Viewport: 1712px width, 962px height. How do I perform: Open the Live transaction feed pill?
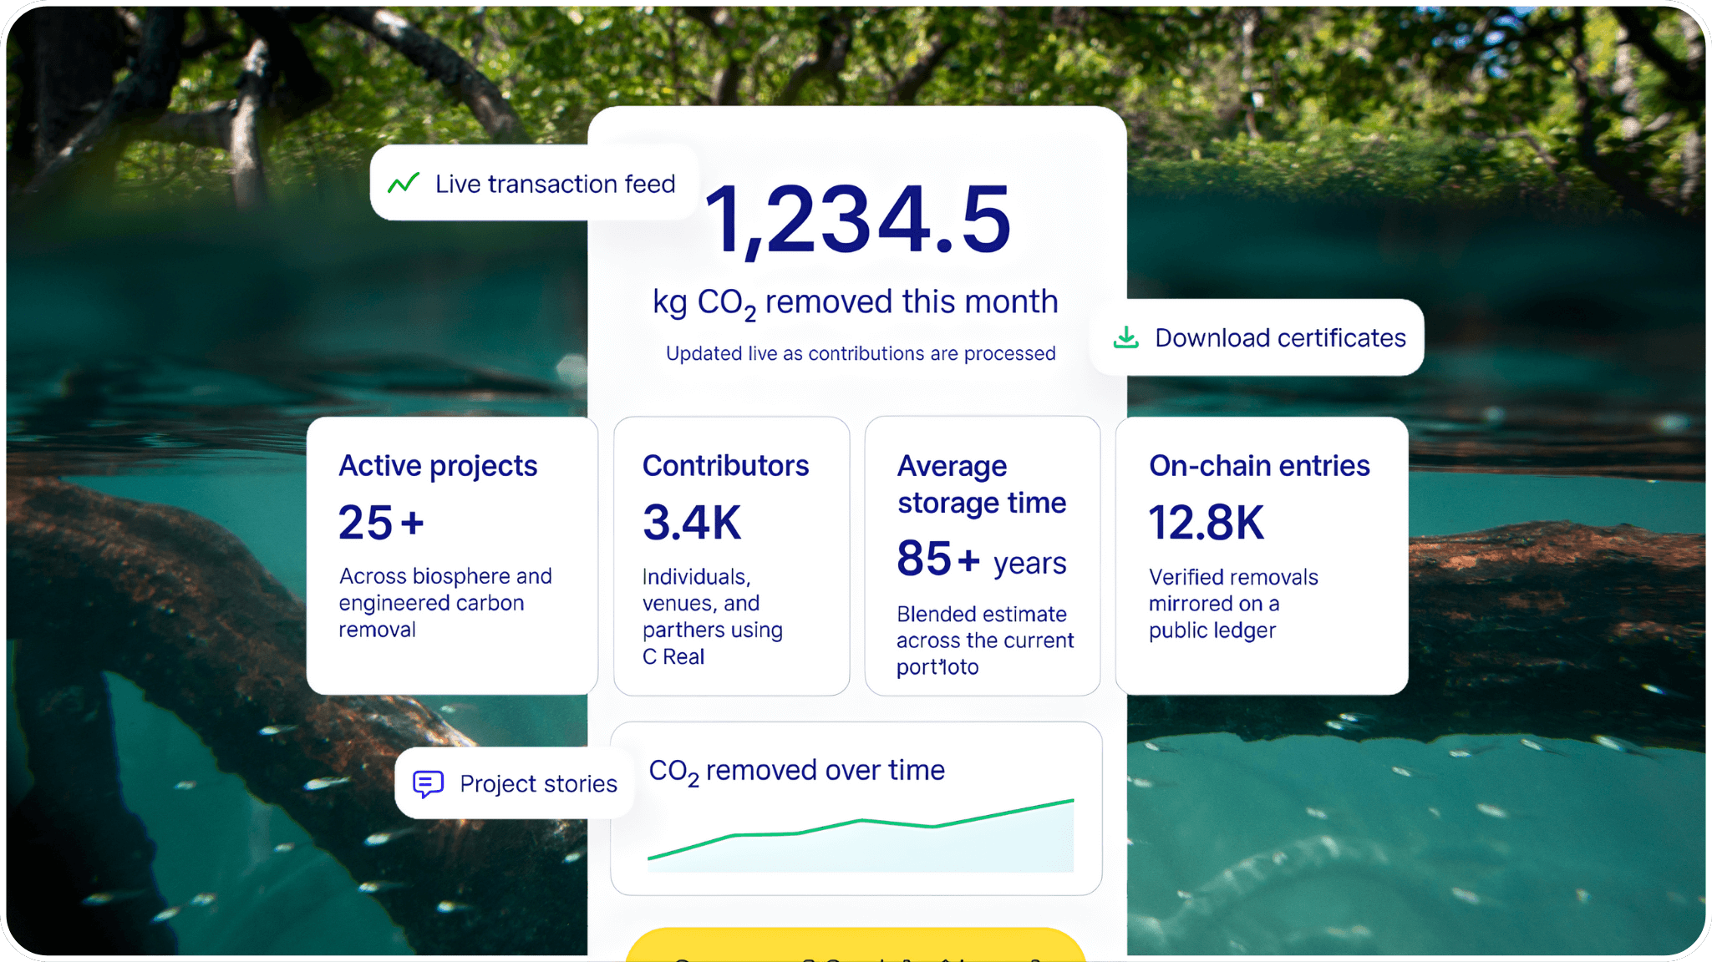534,183
